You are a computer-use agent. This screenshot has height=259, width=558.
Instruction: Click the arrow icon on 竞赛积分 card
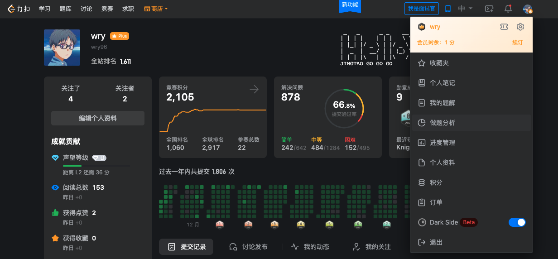(254, 90)
